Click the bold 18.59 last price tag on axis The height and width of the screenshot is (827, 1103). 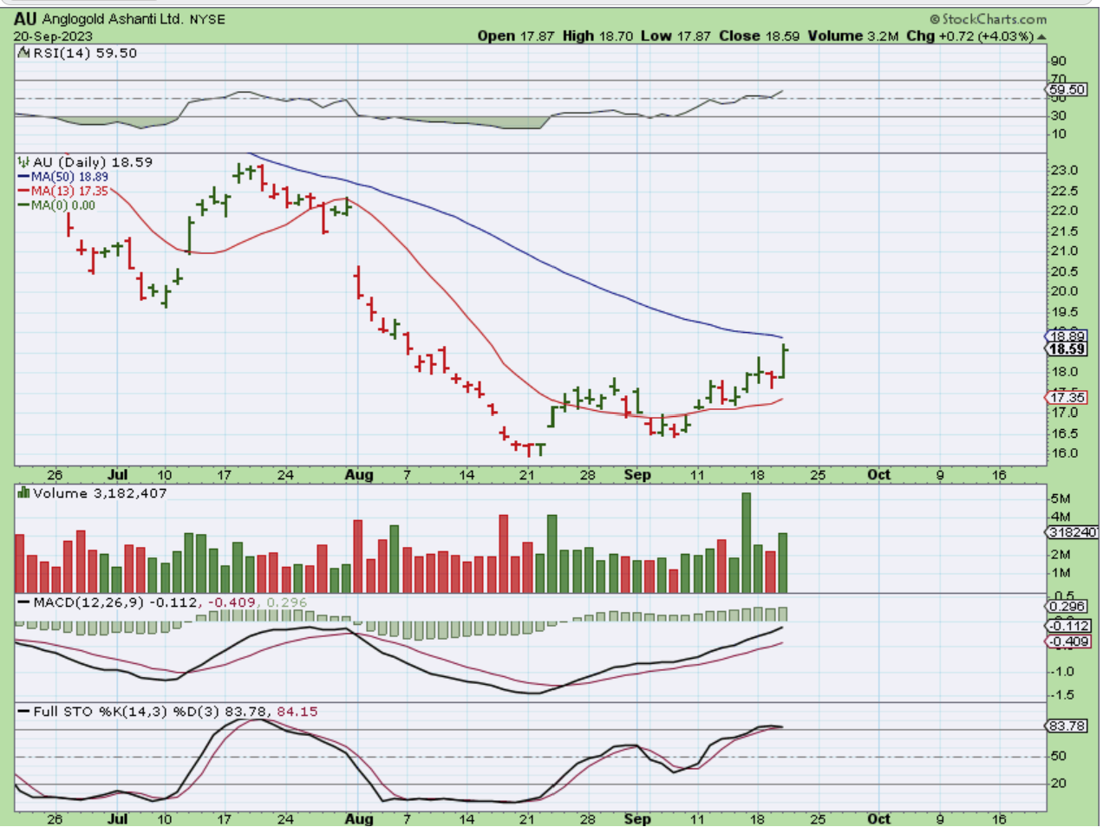click(x=1067, y=349)
